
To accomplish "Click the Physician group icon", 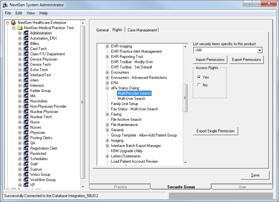I will 26,133.
